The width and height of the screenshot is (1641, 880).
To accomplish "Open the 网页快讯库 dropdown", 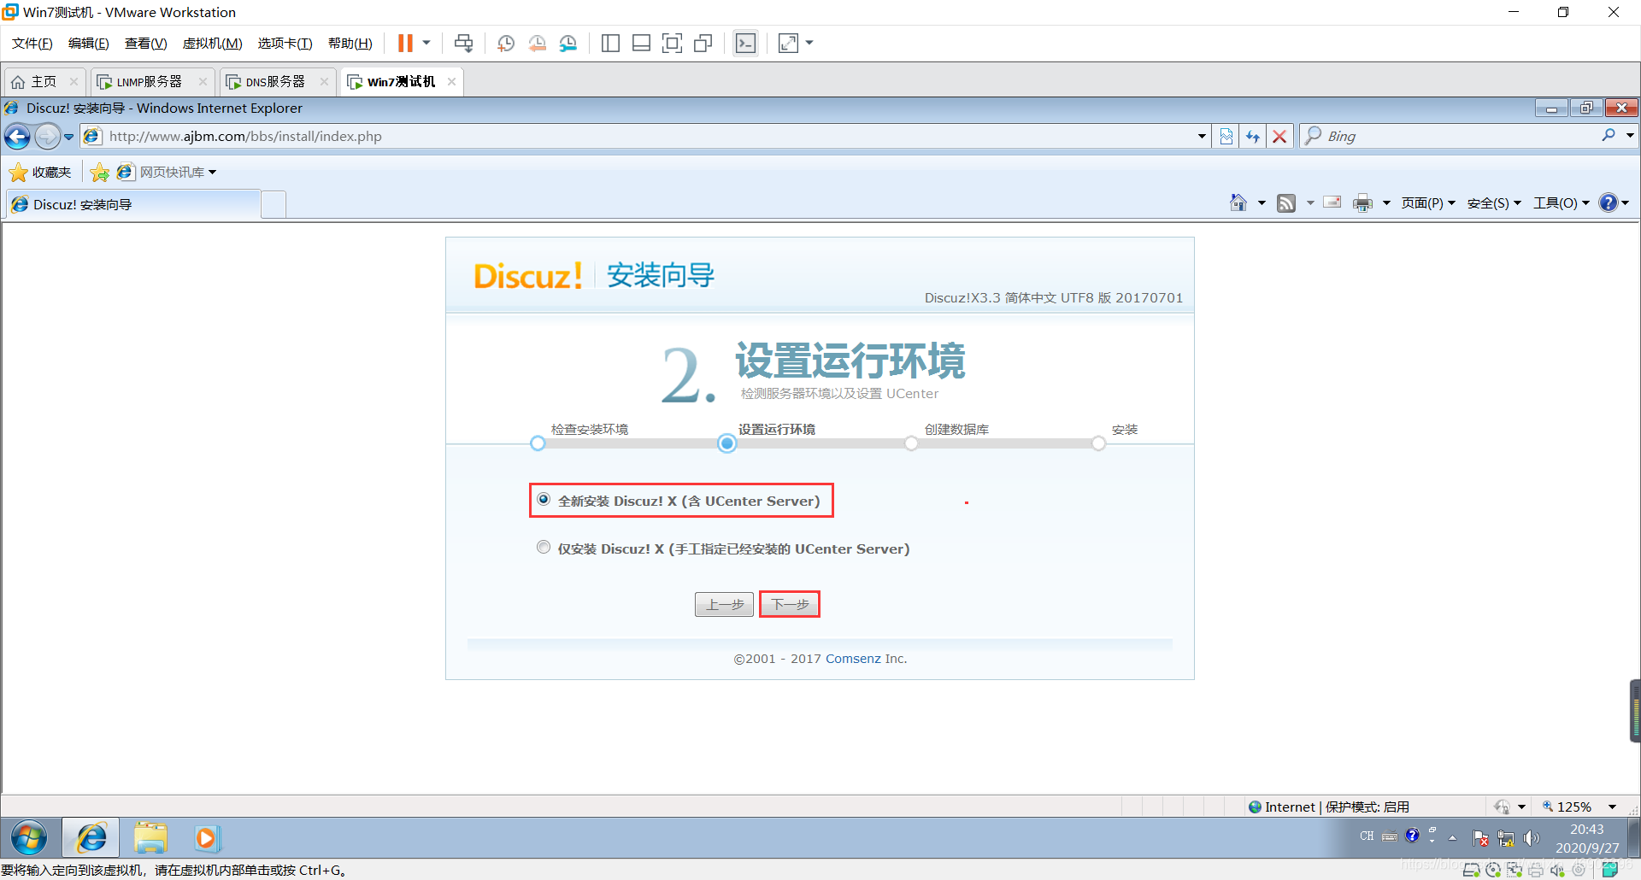I will 167,172.
